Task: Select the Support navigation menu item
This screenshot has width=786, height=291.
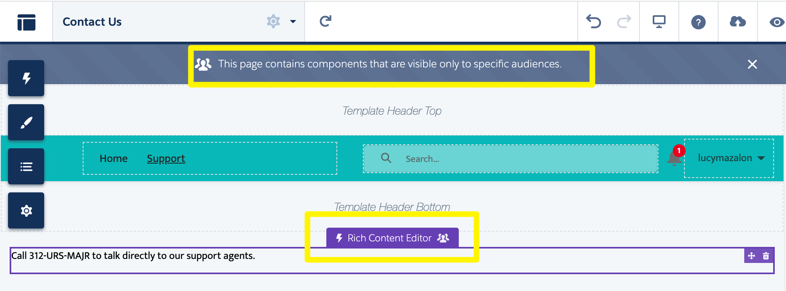Action: pyautogui.click(x=166, y=158)
